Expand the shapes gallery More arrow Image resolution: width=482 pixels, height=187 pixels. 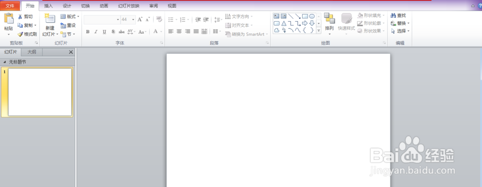coord(319,30)
